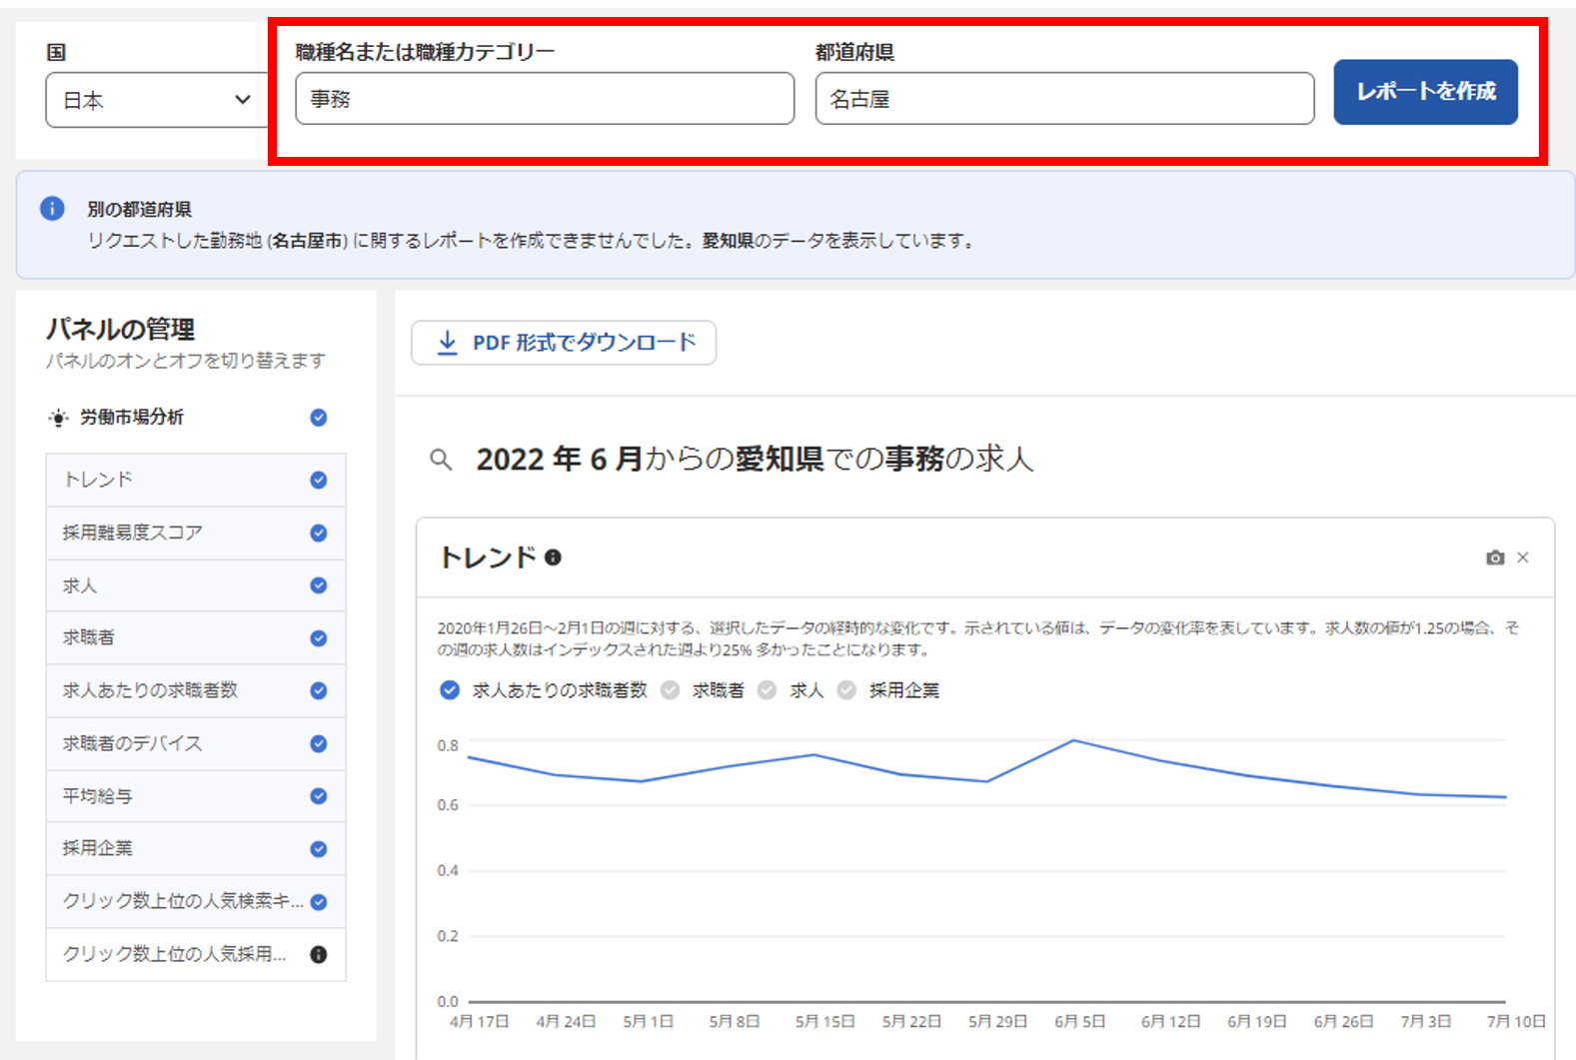Click the magnifier icon beside report heading
This screenshot has height=1060, width=1576.
pyautogui.click(x=441, y=460)
